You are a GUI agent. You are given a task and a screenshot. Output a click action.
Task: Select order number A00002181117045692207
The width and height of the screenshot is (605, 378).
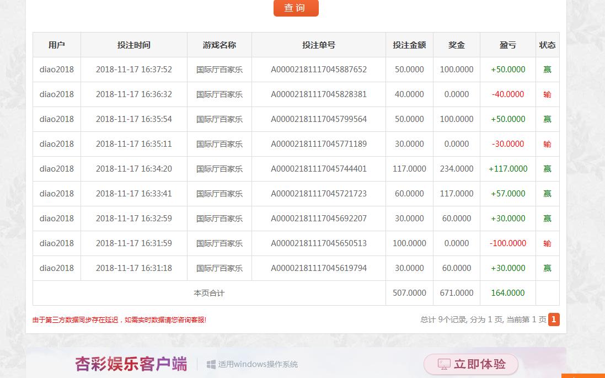click(319, 219)
